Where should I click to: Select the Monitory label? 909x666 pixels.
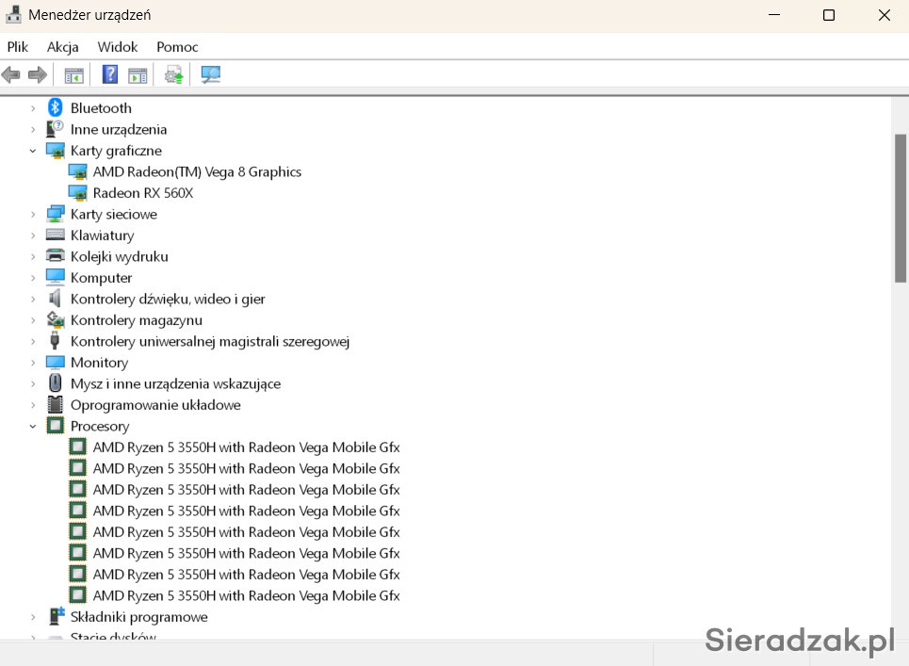click(99, 363)
